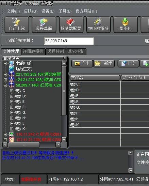The image size is (149, 186).
Task: Click the log panel scroll-up arrow
Action: (x=131, y=153)
